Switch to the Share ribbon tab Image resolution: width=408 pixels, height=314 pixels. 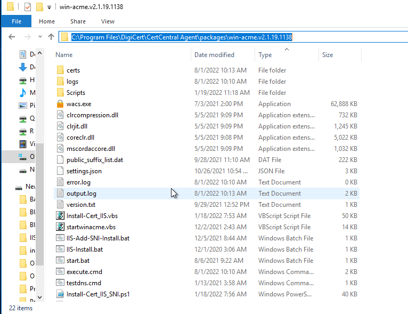pyautogui.click(x=78, y=21)
